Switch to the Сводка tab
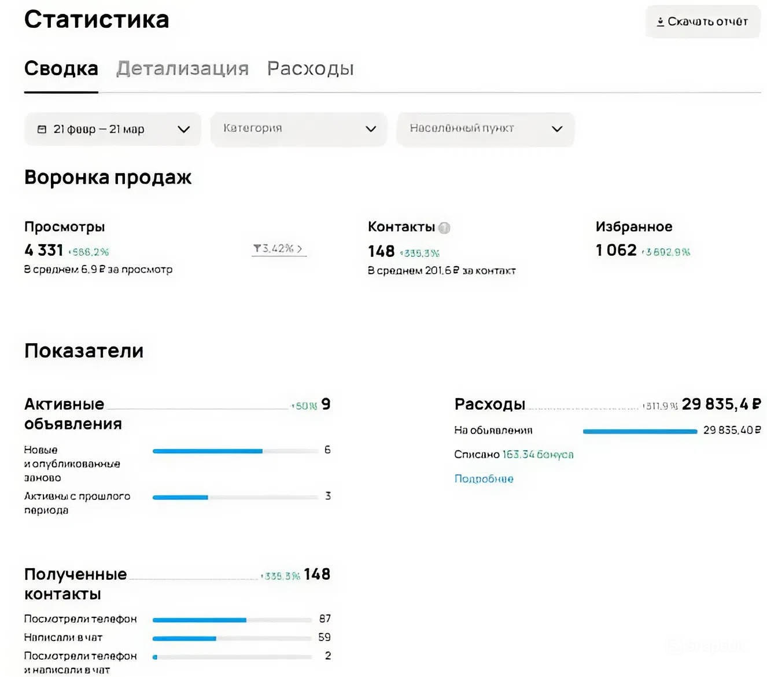 [x=61, y=68]
